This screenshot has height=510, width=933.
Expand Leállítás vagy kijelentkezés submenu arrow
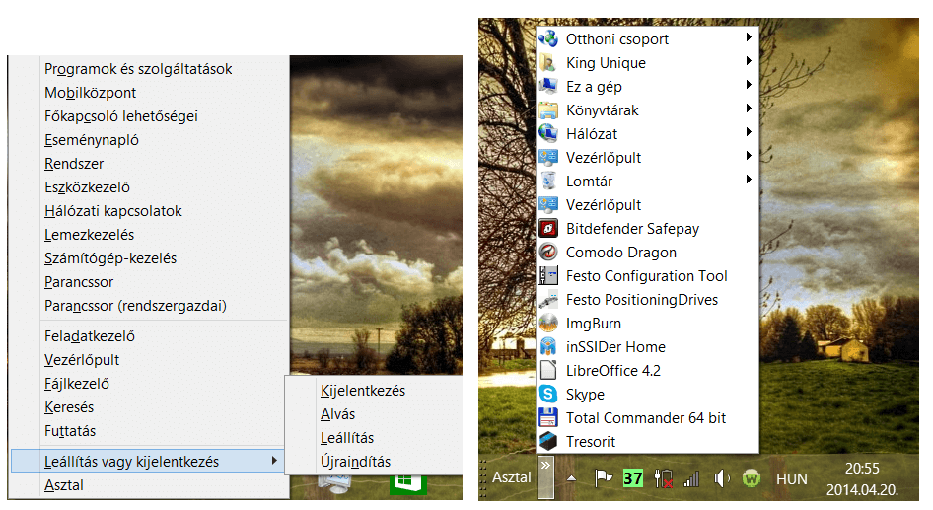[x=274, y=460]
